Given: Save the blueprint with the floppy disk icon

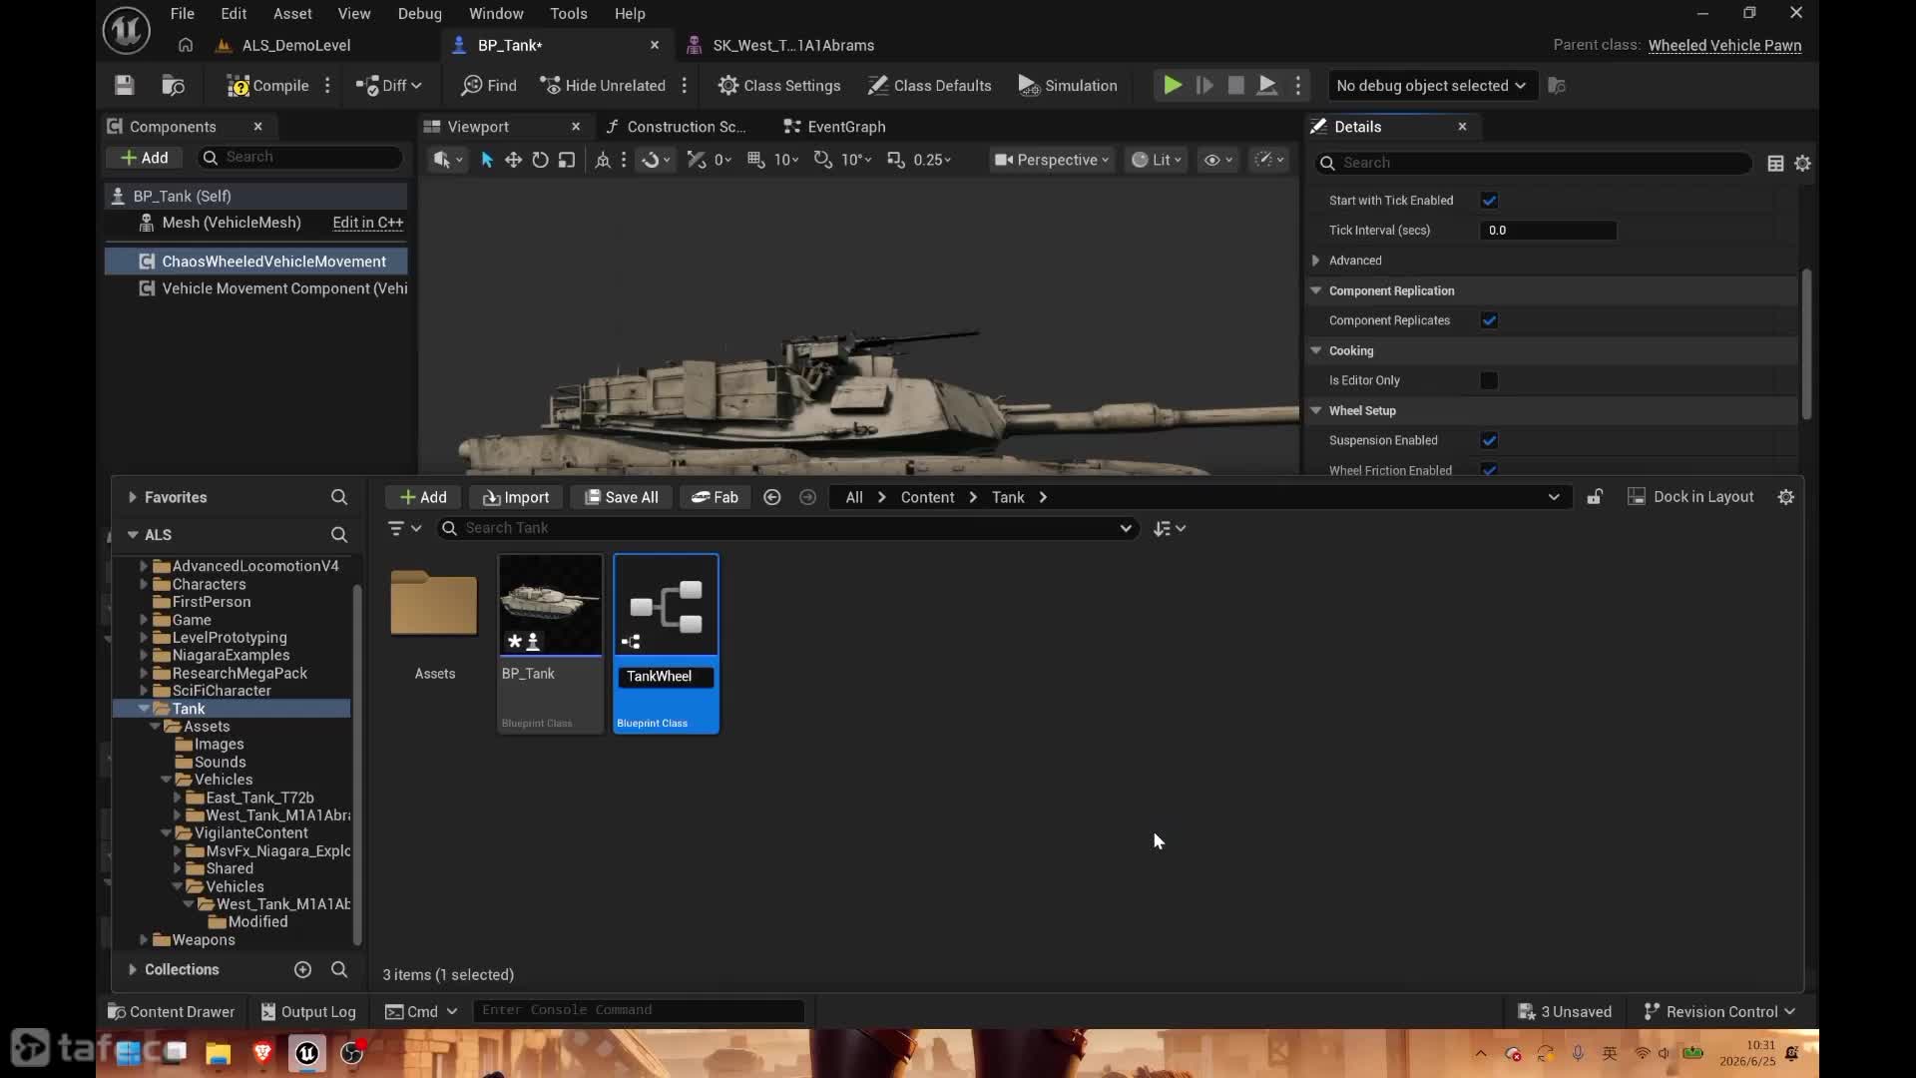Looking at the screenshot, I should [x=124, y=86].
